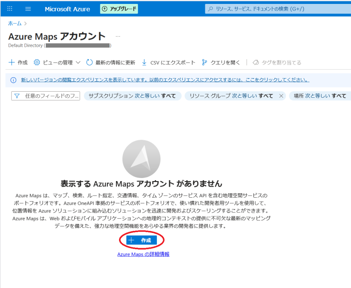Open the ellipsis more options beside title
Image resolution: width=351 pixels, height=288 pixels.
click(x=118, y=36)
